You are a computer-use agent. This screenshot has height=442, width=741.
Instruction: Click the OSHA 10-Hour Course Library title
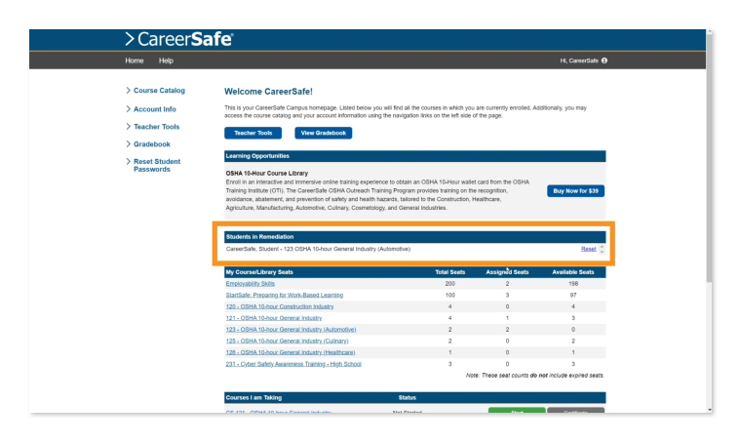tap(266, 174)
